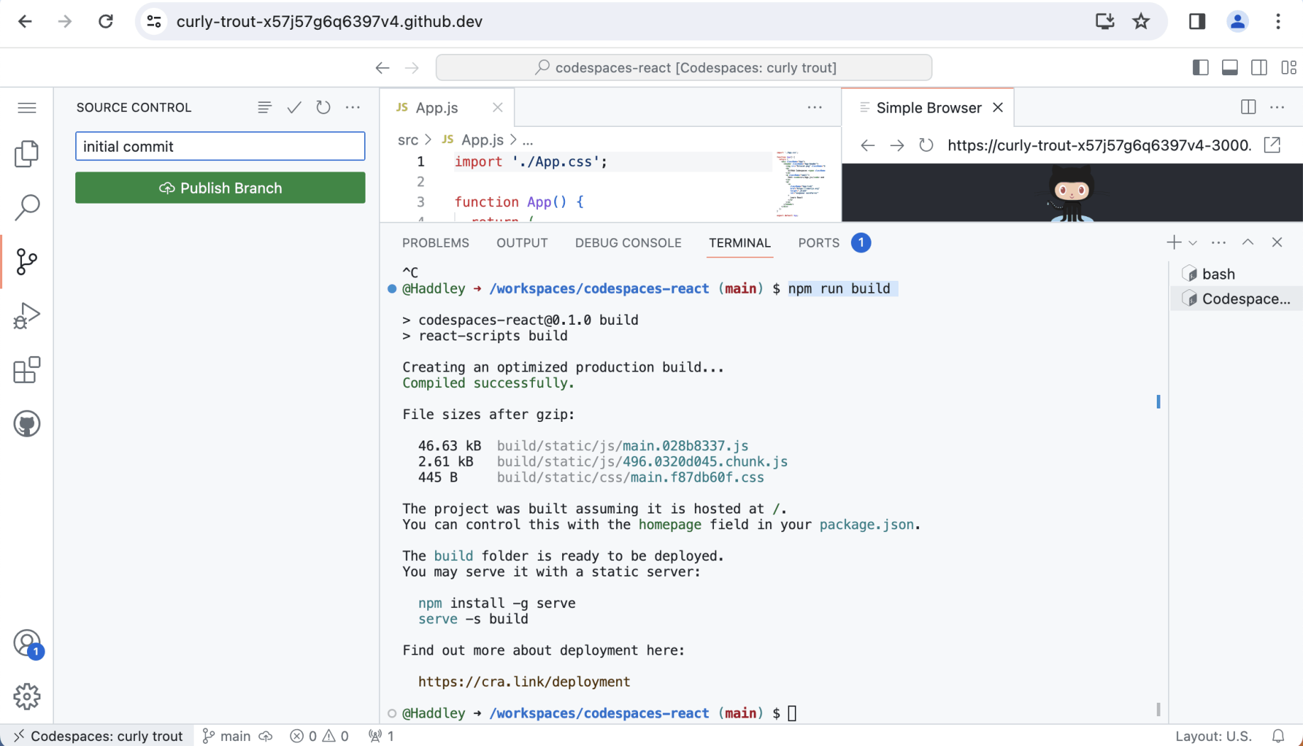
Task: Open the GitHub panel in activity bar
Action: coord(26,424)
